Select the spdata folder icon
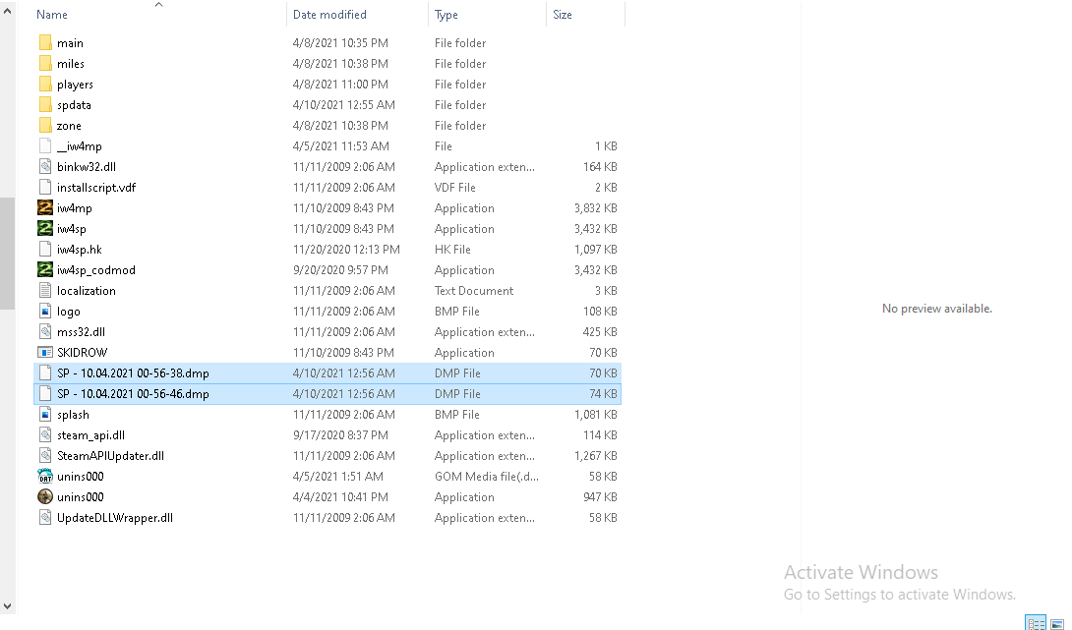 pyautogui.click(x=45, y=104)
